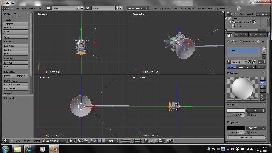Open the transform orientation dropdown

[112, 141]
